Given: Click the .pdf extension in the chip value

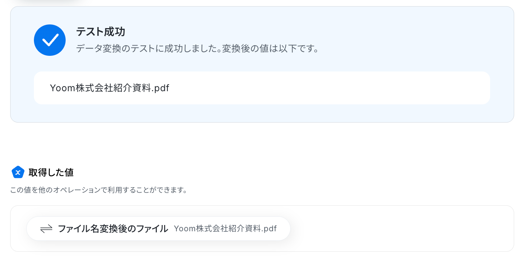Looking at the screenshot, I should click(x=269, y=229).
